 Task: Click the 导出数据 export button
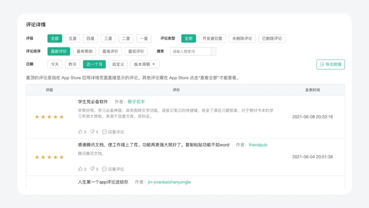(331, 64)
